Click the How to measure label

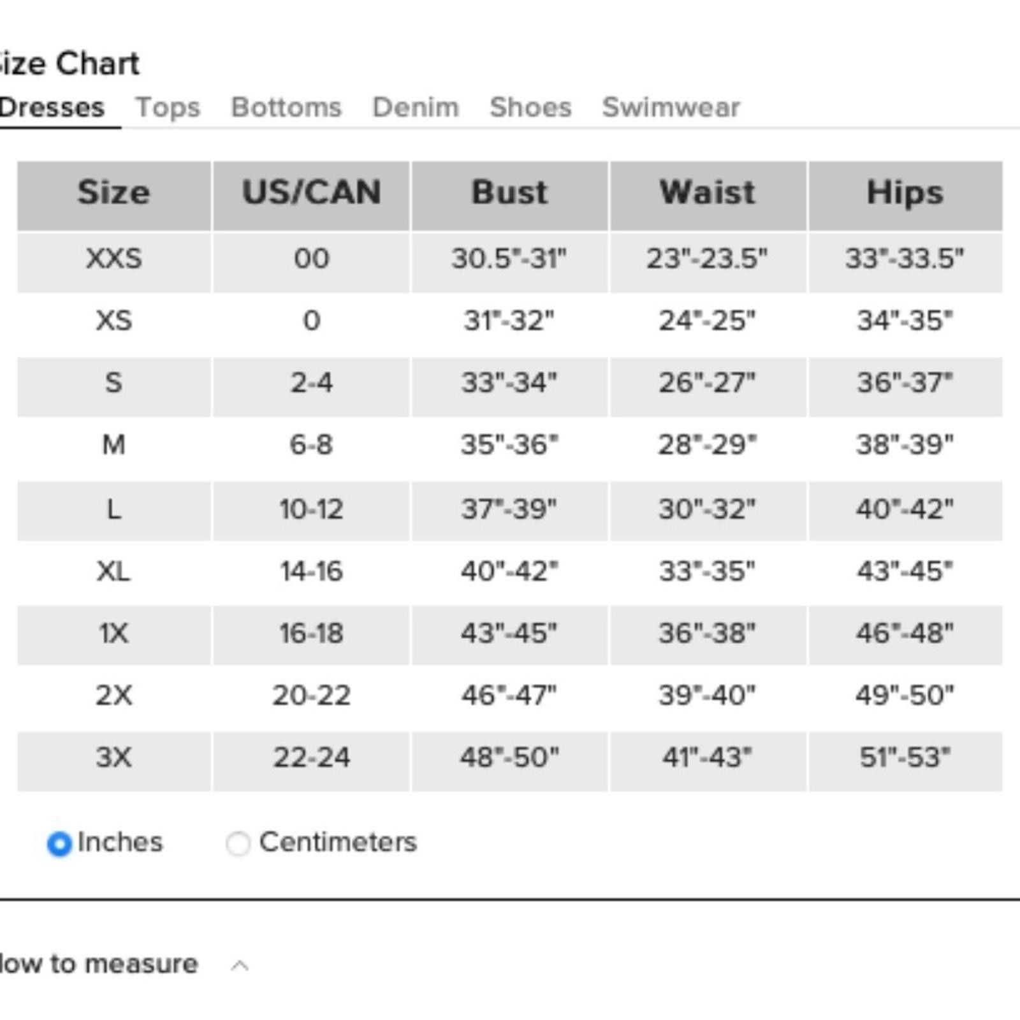pyautogui.click(x=99, y=963)
